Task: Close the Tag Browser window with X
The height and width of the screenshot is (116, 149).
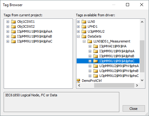Action: point(142,5)
